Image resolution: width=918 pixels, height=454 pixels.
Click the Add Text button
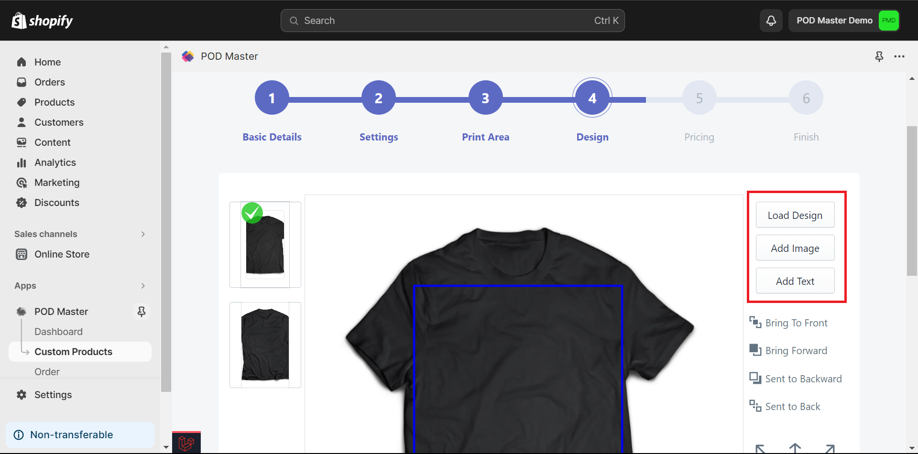[x=795, y=281]
